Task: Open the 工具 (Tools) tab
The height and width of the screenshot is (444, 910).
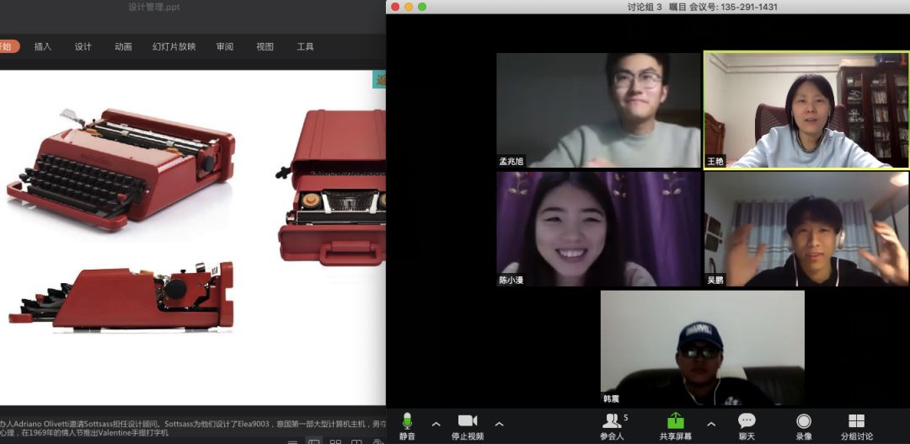Action: [305, 47]
